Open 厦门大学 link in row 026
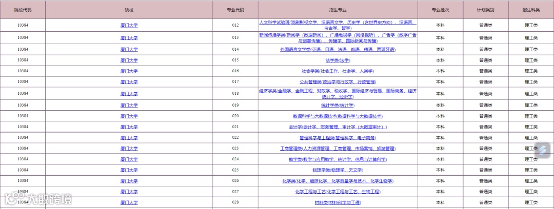The image size is (554, 209). coord(129,181)
